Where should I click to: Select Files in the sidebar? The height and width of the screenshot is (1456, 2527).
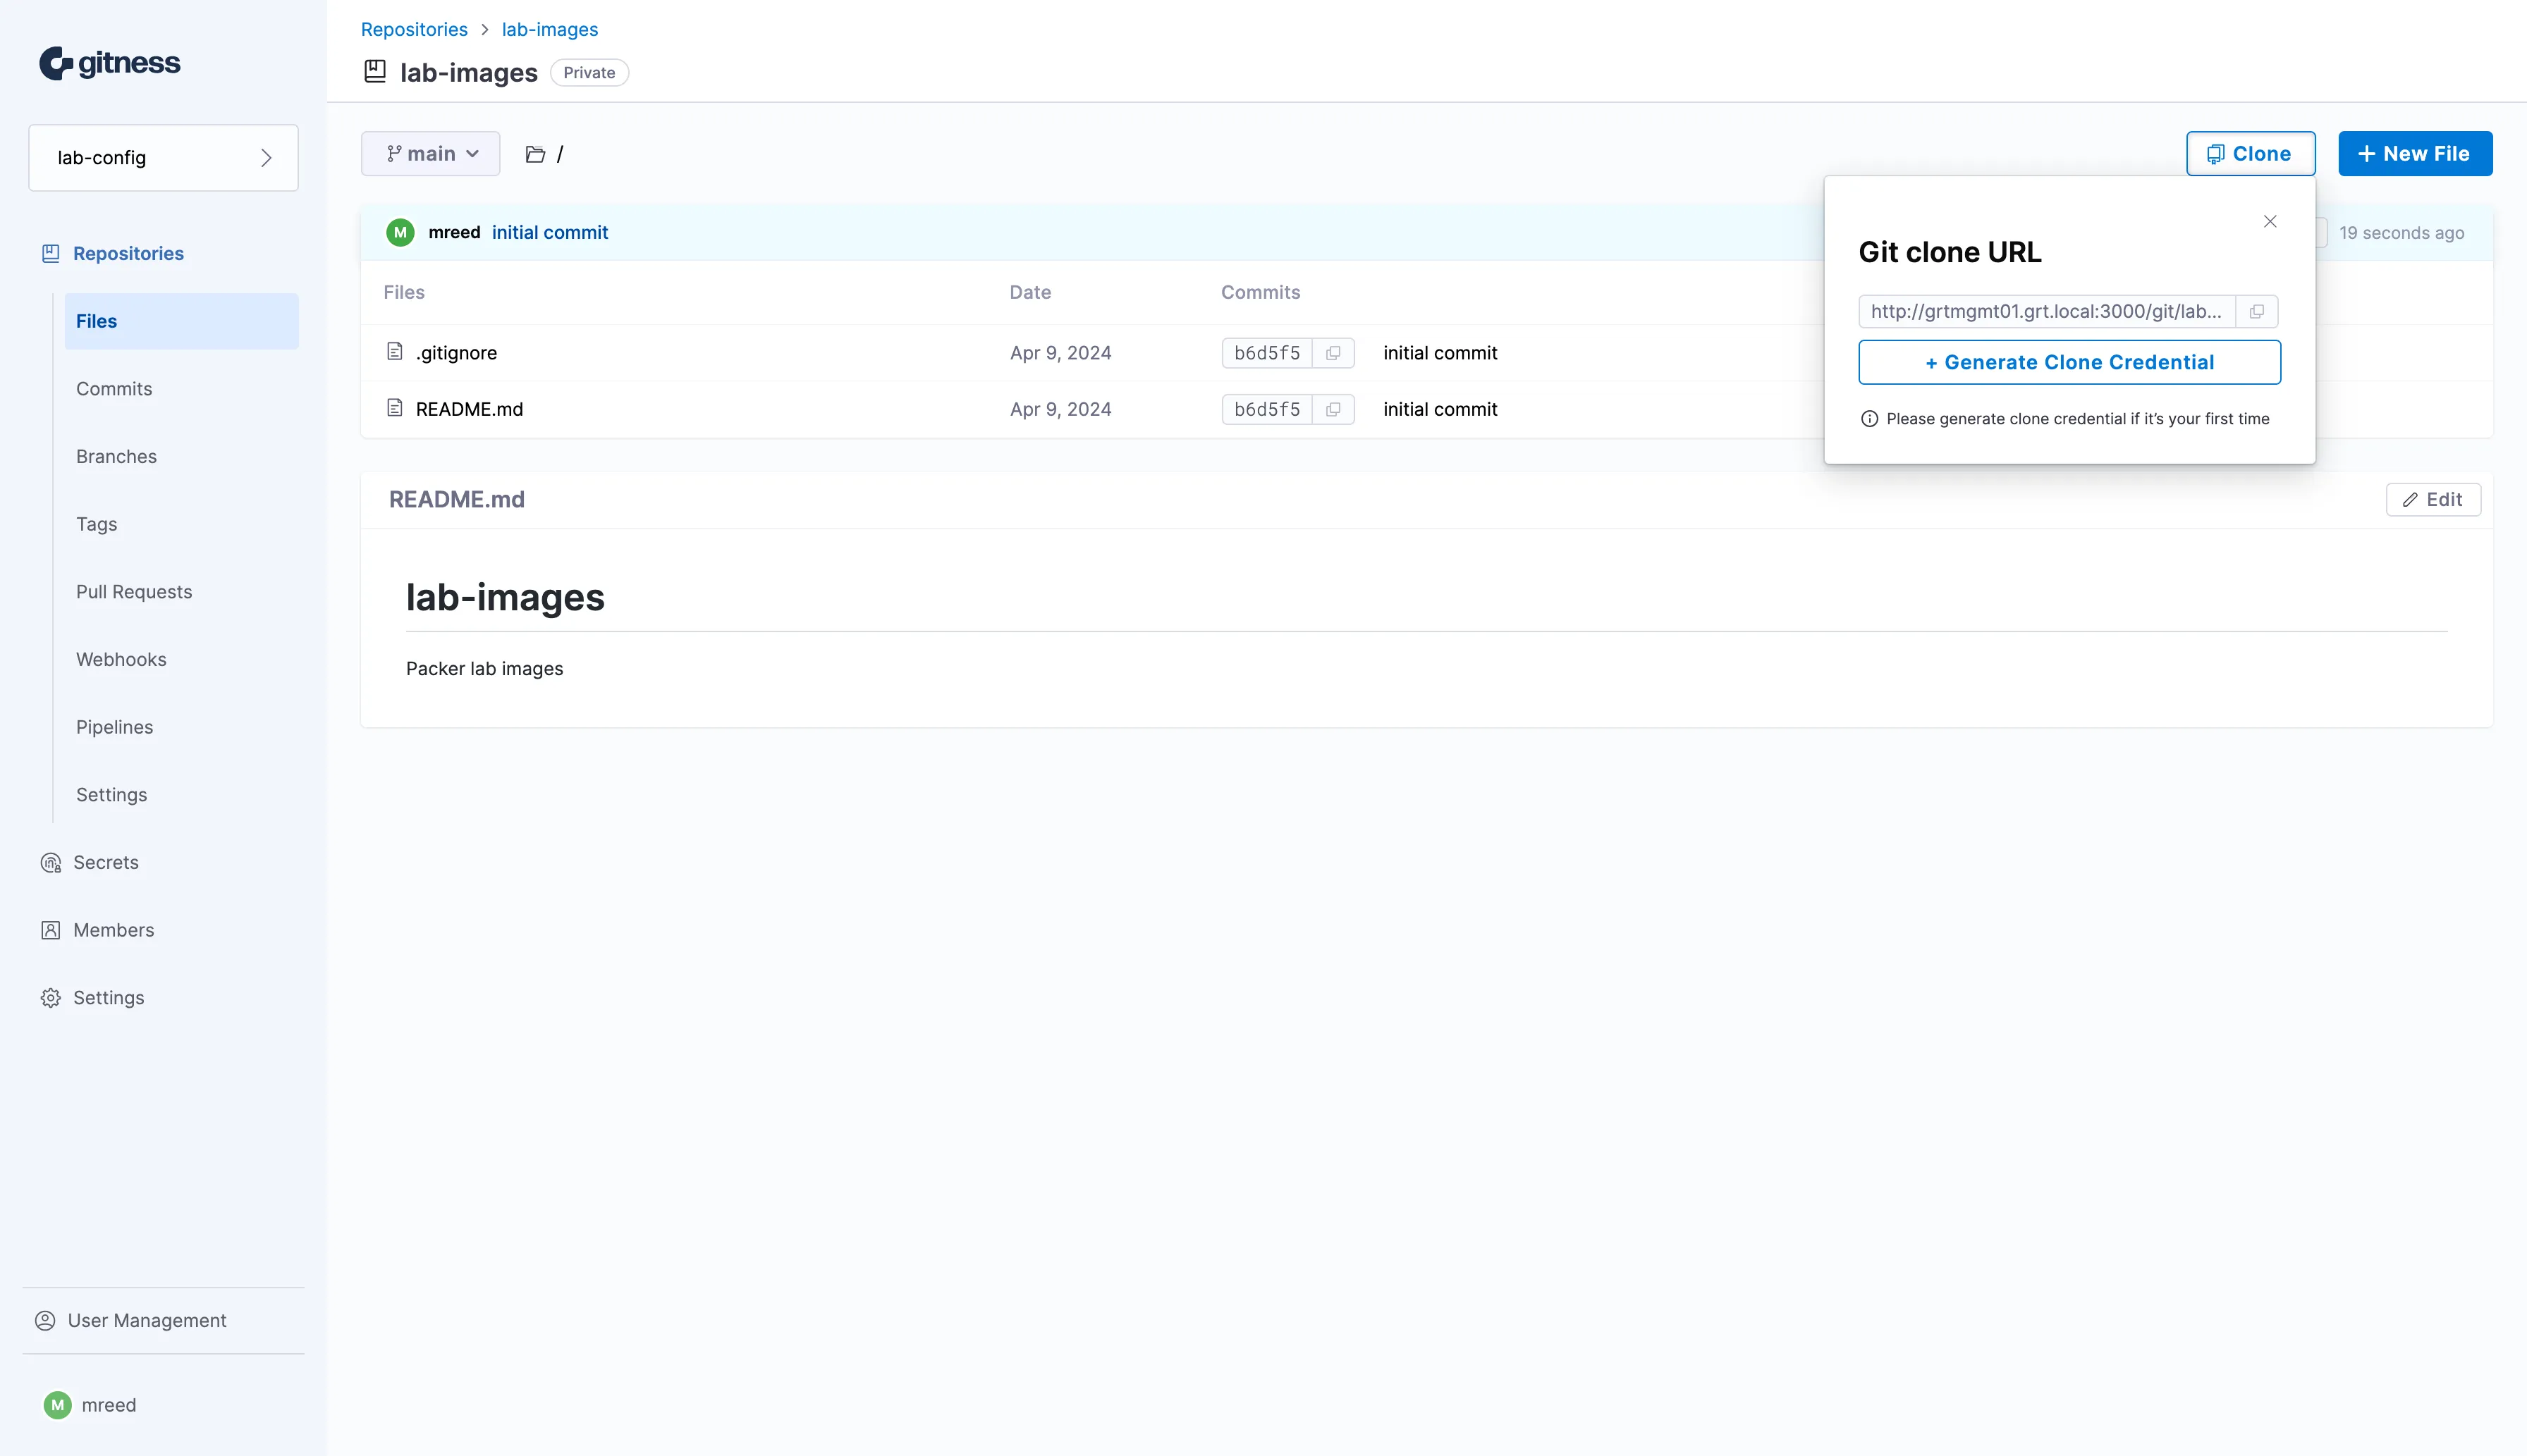click(181, 321)
